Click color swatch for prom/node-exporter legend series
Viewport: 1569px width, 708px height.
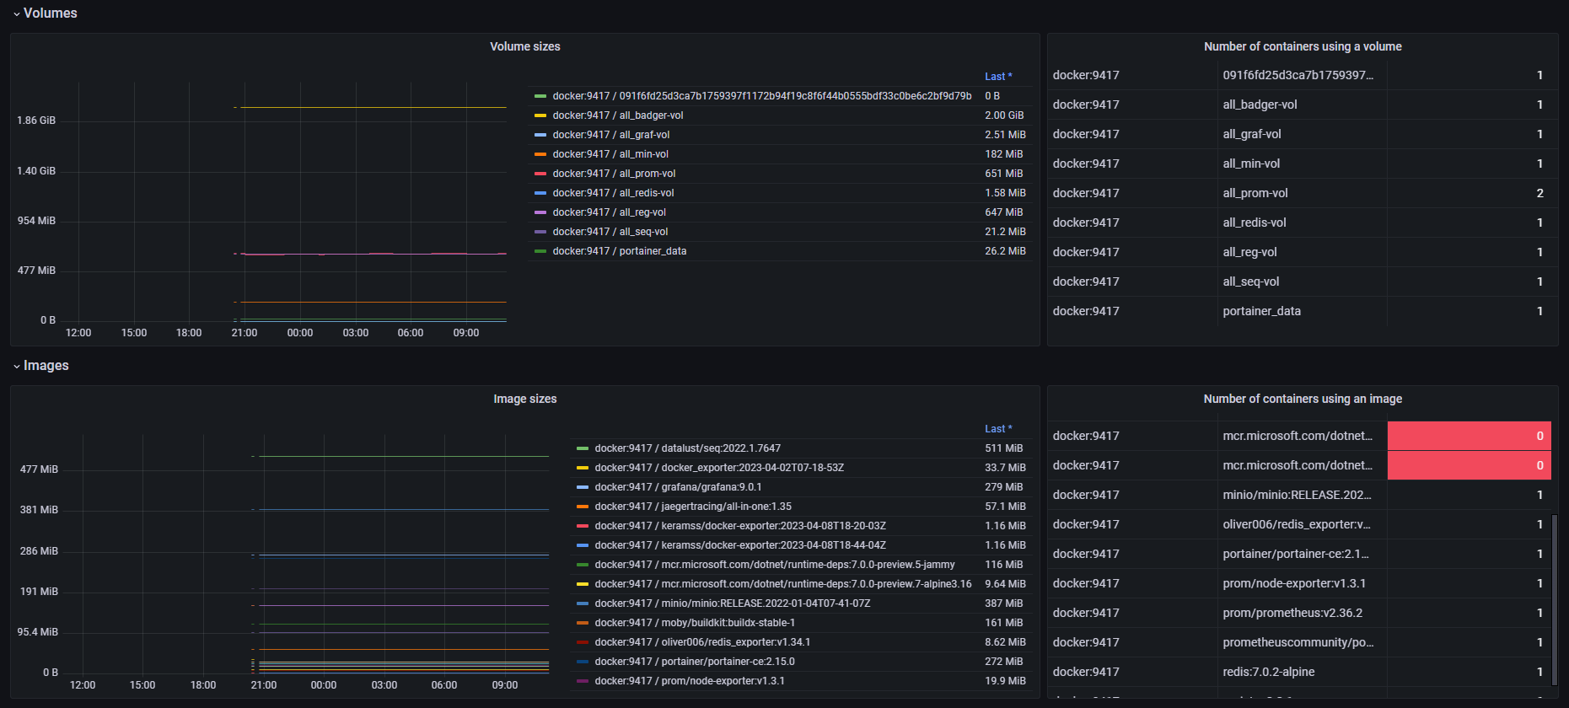tap(583, 681)
